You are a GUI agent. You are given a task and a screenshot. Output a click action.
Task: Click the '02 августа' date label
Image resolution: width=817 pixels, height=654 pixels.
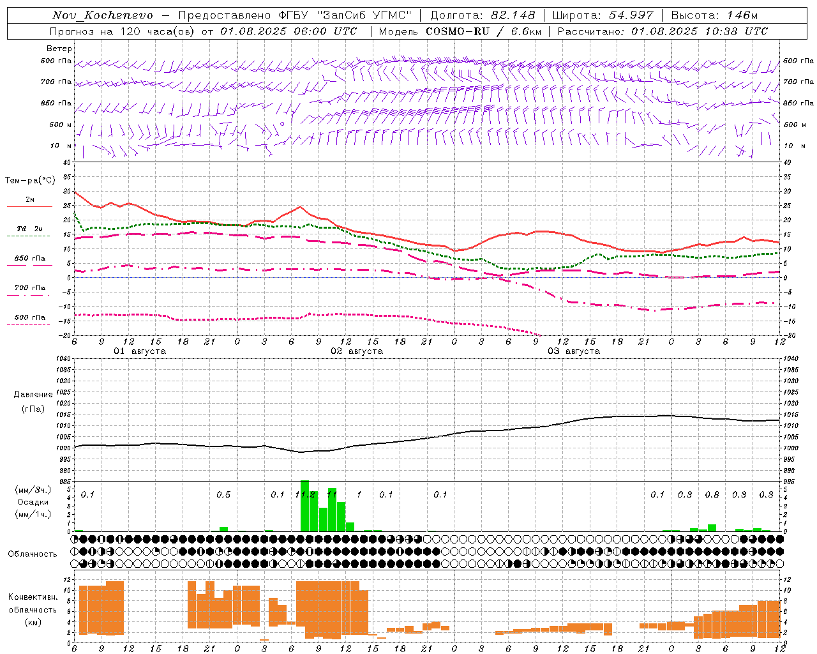(357, 351)
